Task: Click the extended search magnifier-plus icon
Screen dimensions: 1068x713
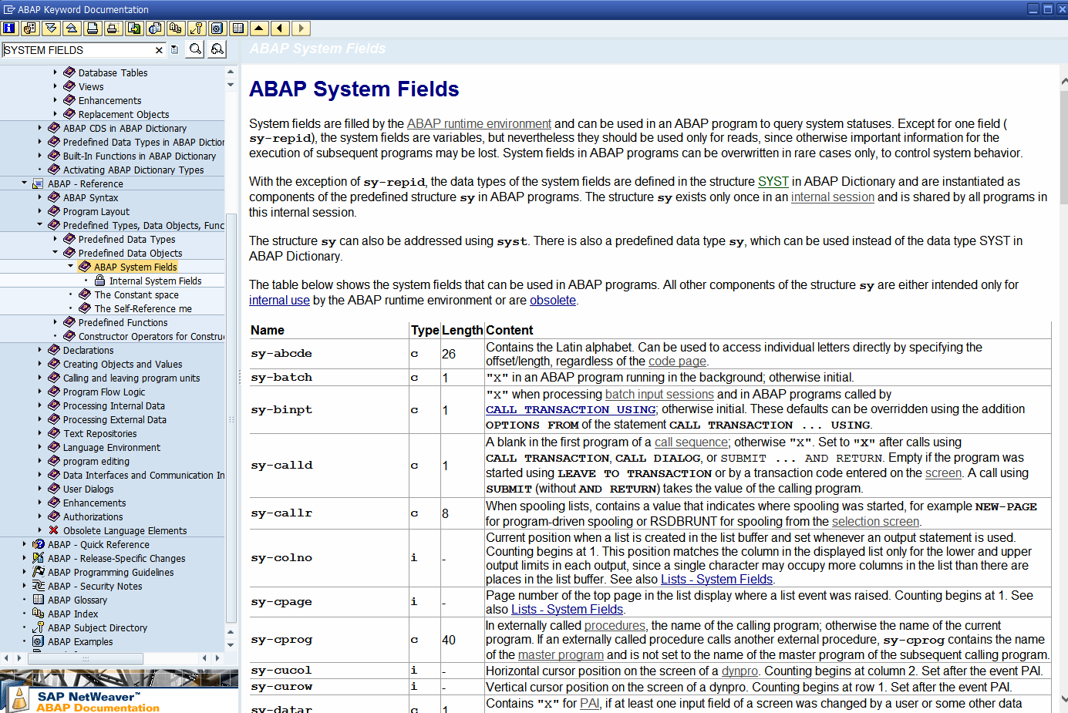Action: click(x=217, y=49)
